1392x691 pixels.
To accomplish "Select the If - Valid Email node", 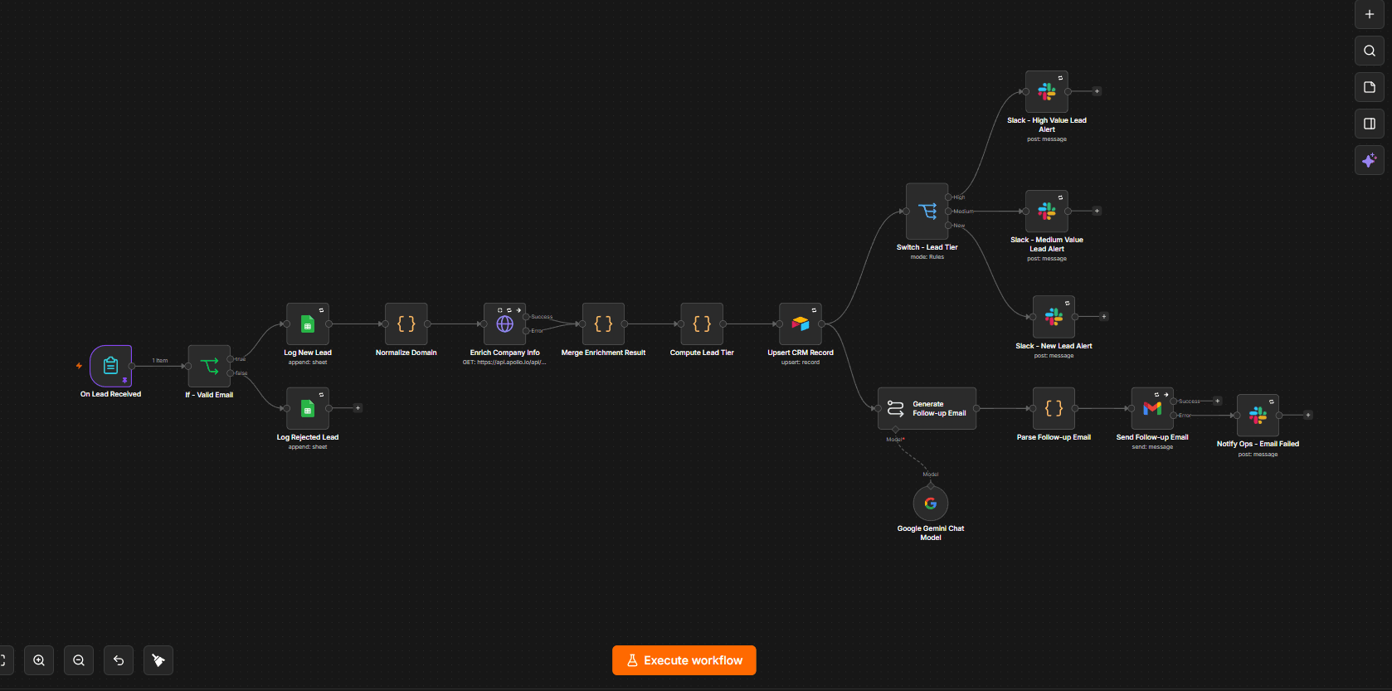I will point(209,366).
